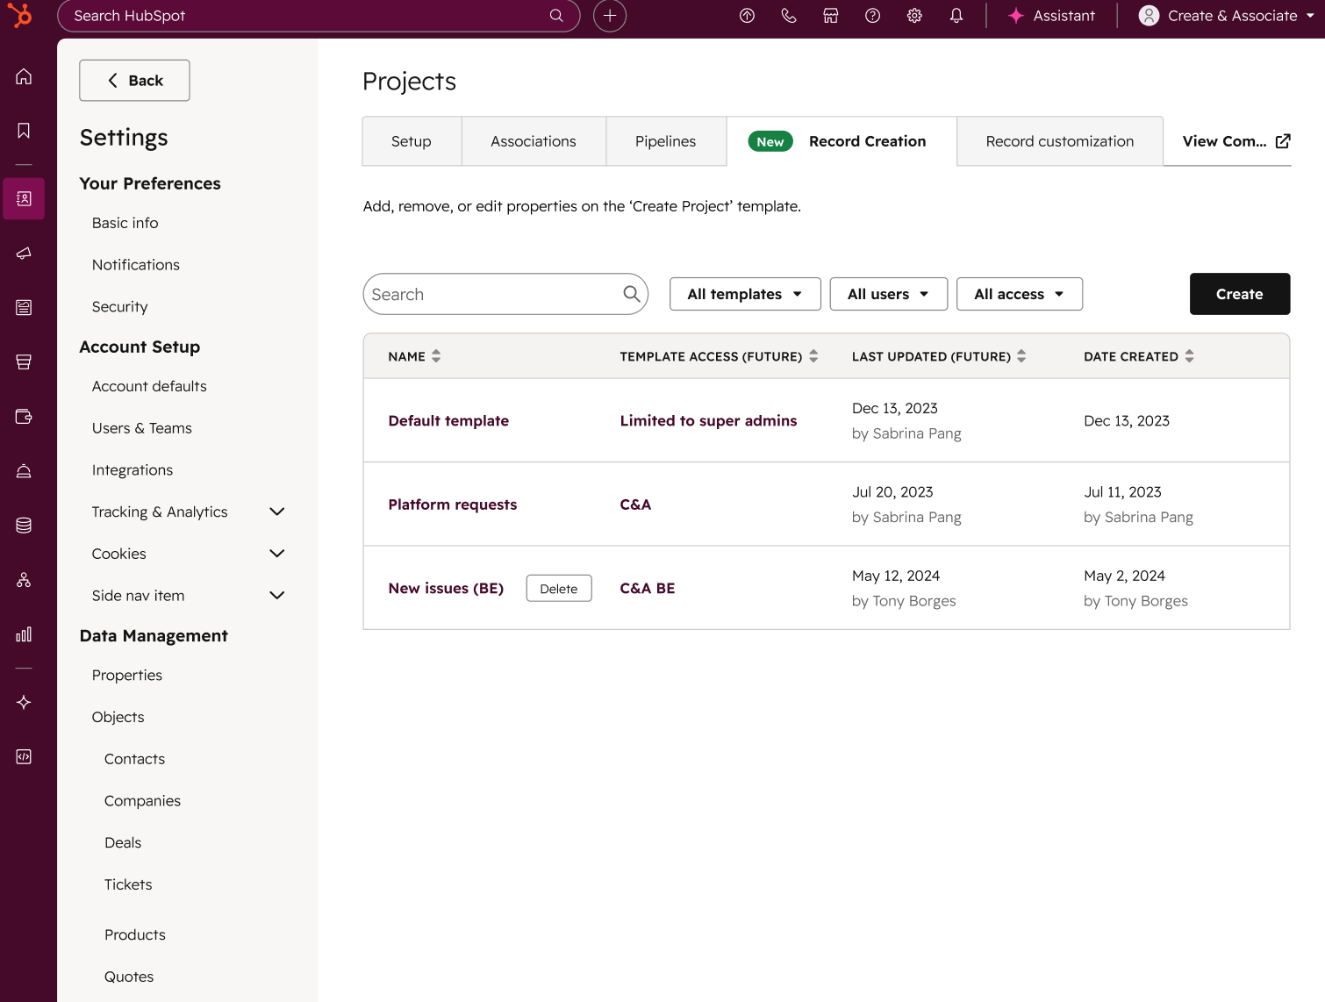Open the Home icon in left rail
The width and height of the screenshot is (1325, 1002).
coord(24,76)
